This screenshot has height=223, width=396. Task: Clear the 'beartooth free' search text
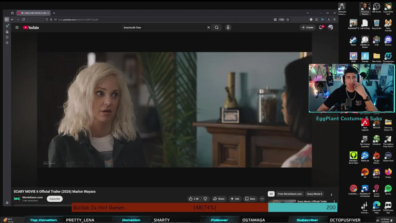(209, 28)
